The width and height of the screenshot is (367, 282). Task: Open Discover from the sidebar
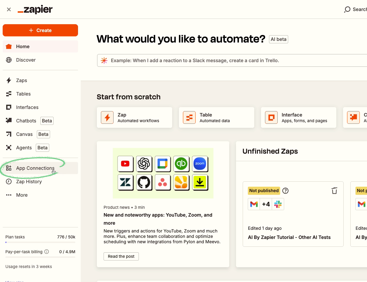click(40, 60)
